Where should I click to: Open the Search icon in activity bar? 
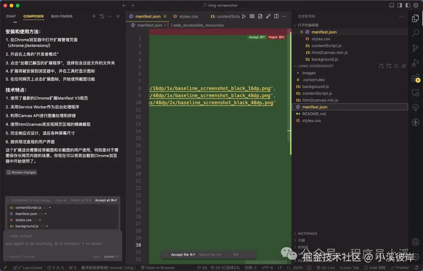coord(415,33)
